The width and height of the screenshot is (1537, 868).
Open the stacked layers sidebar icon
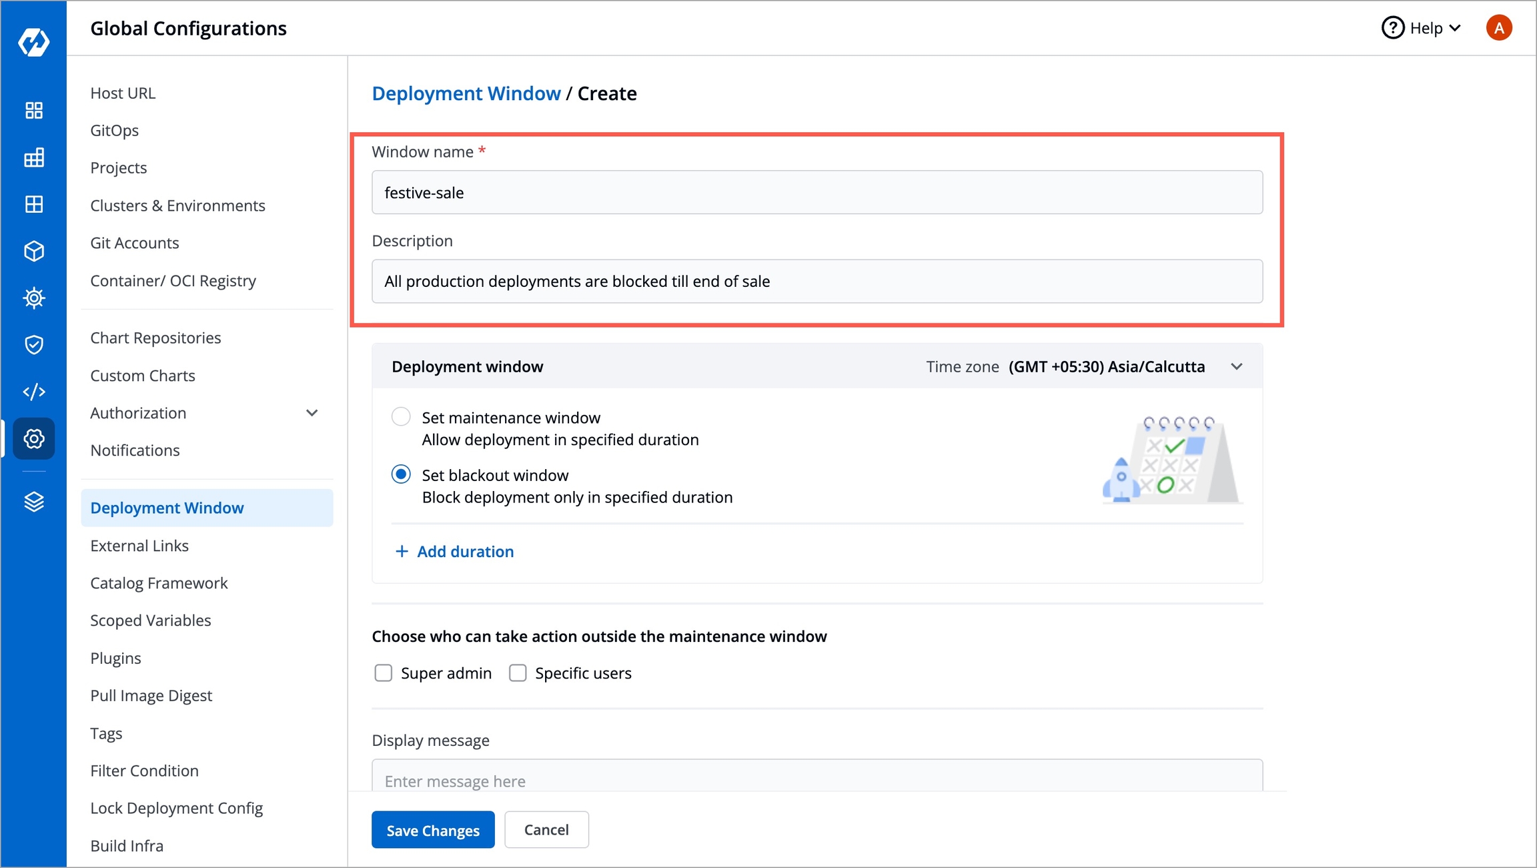tap(33, 501)
